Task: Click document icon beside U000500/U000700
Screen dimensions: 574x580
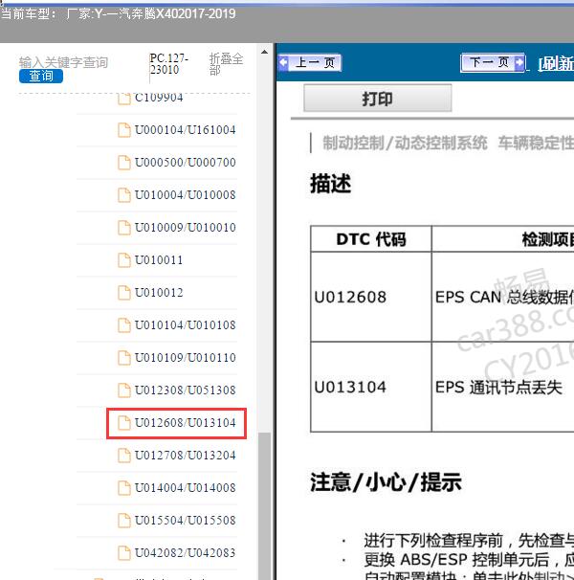Action: point(124,163)
